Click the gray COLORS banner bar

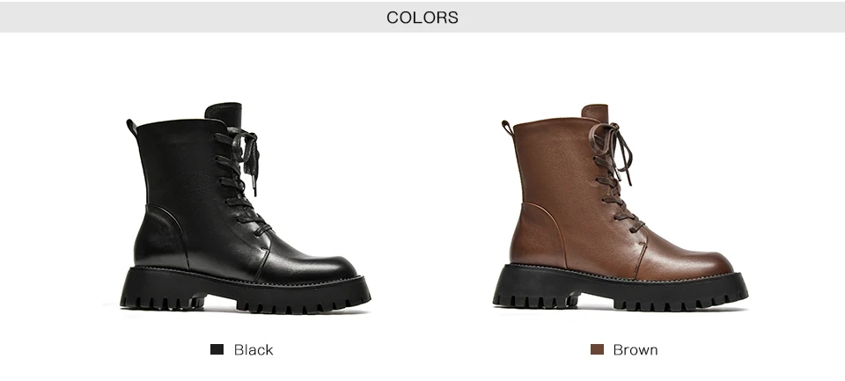click(x=422, y=18)
